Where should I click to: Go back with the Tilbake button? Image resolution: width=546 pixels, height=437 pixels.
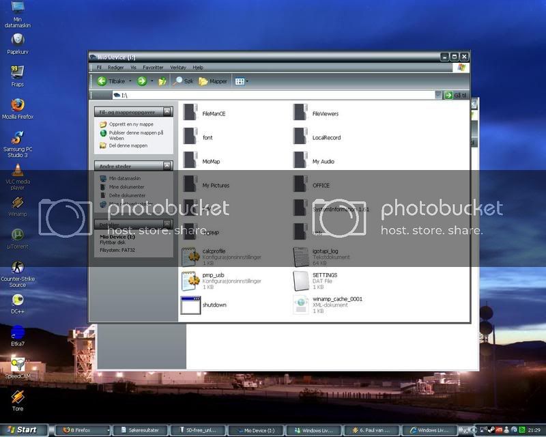(x=111, y=81)
